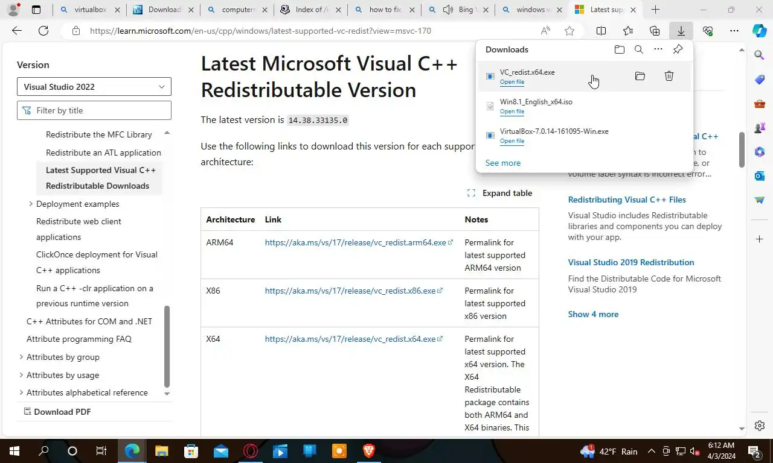Open the Edge profile avatar
The width and height of the screenshot is (773, 463).
point(13,10)
